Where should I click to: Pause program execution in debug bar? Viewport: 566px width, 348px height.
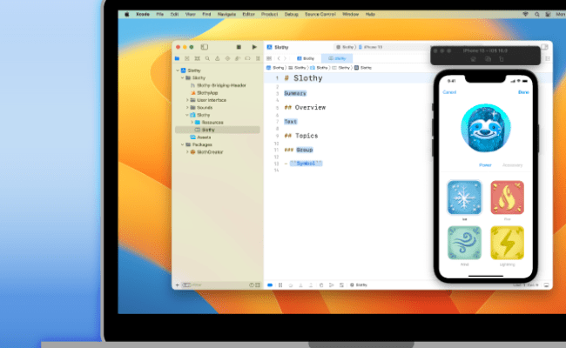tap(280, 284)
